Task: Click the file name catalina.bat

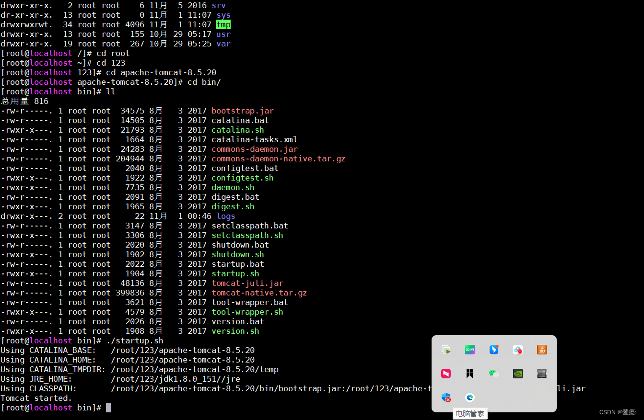Action: 240,120
